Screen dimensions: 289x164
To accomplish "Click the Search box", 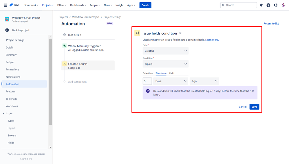I will coord(239,5).
